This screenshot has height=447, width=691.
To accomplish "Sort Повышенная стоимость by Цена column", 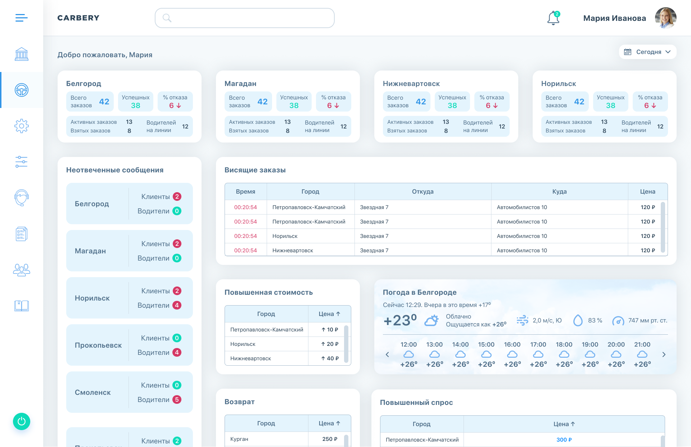I will tap(329, 314).
